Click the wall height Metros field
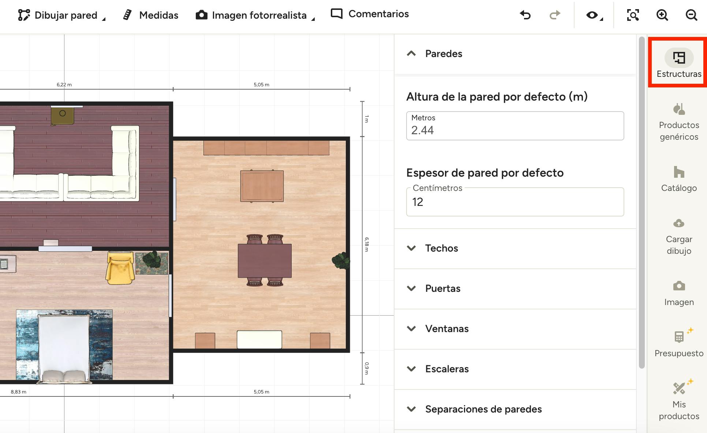Screen dimensions: 707x433 point(515,126)
